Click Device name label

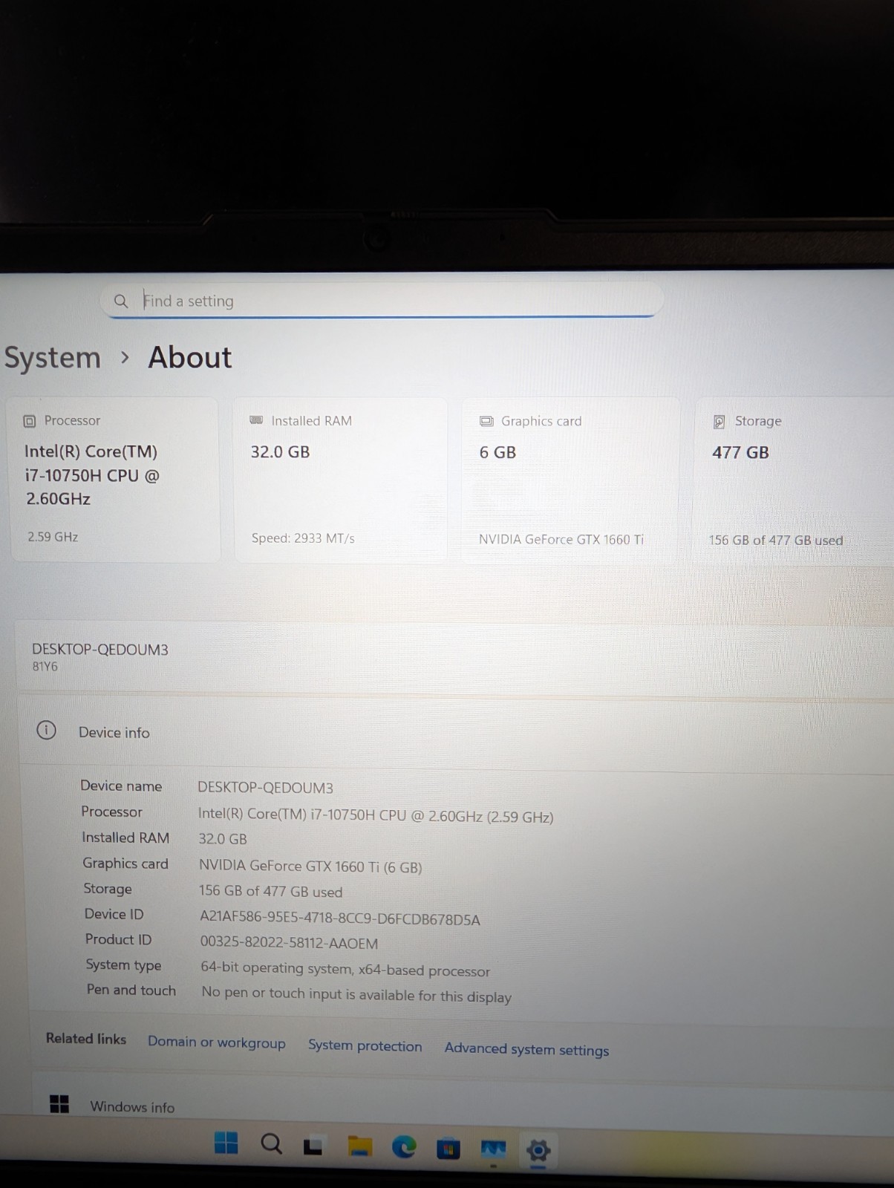121,786
